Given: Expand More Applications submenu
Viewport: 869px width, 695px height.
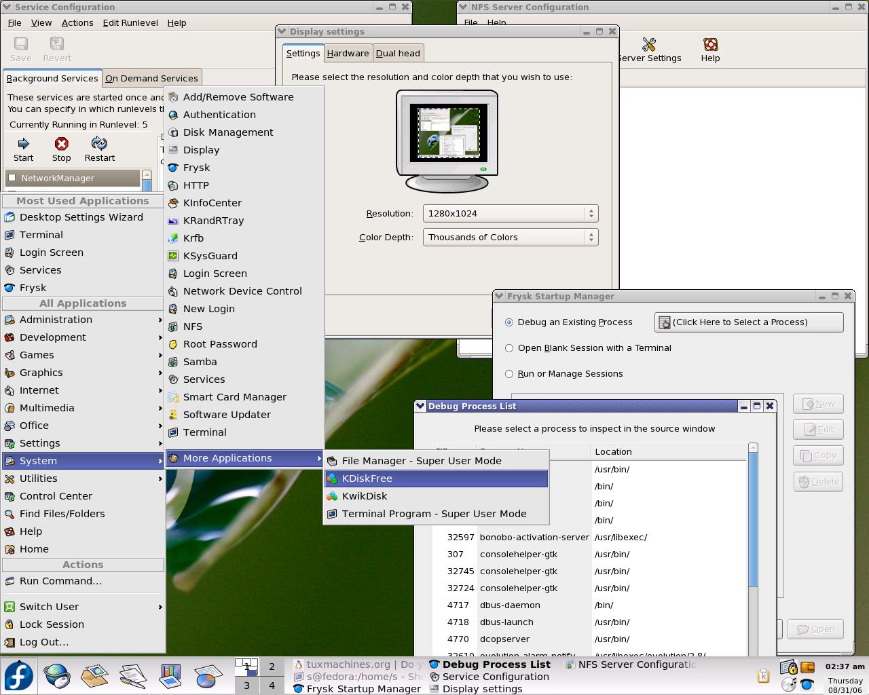Looking at the screenshot, I should tap(244, 458).
